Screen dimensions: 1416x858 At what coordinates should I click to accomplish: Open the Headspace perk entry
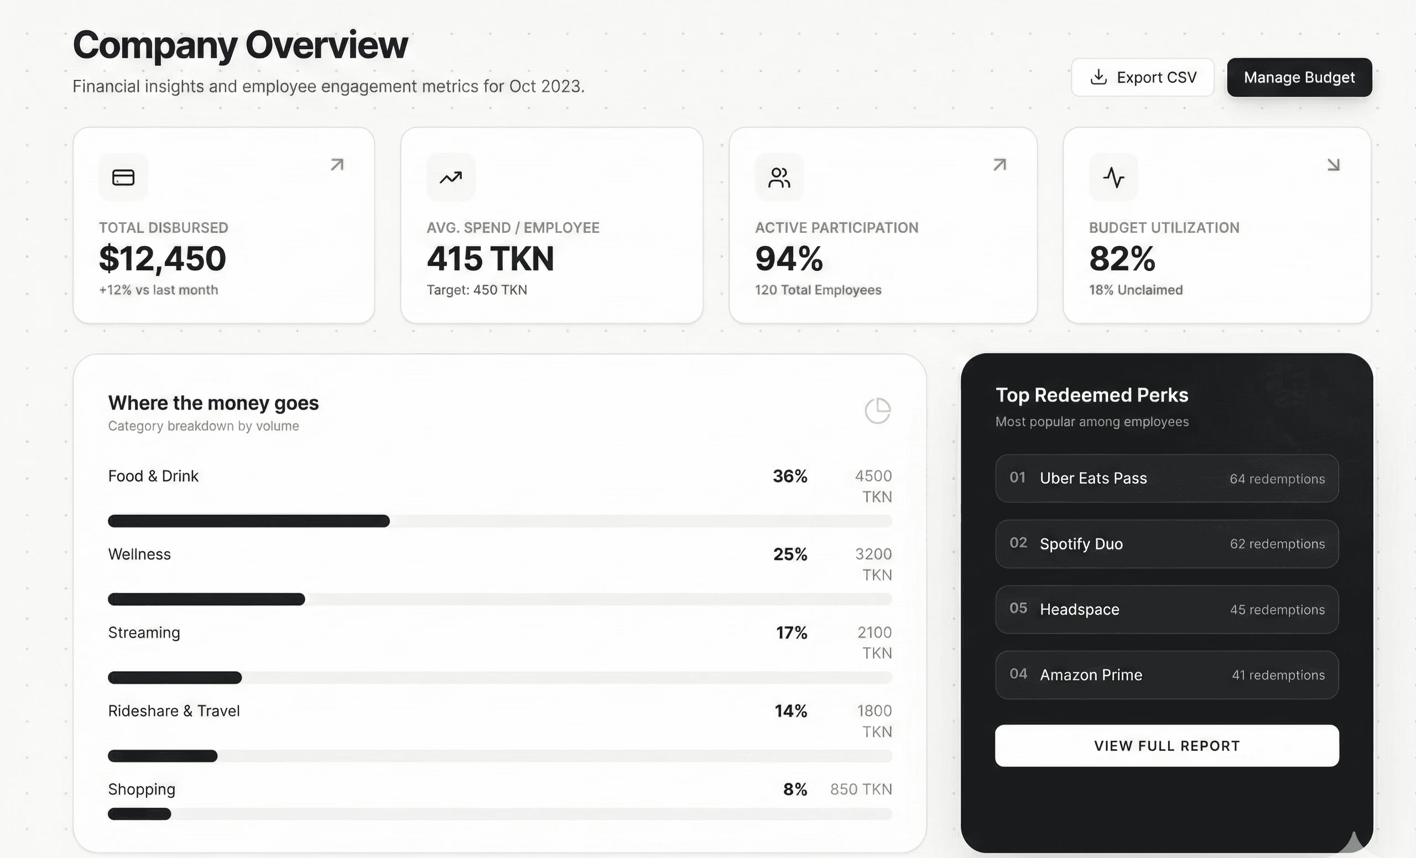click(1167, 609)
